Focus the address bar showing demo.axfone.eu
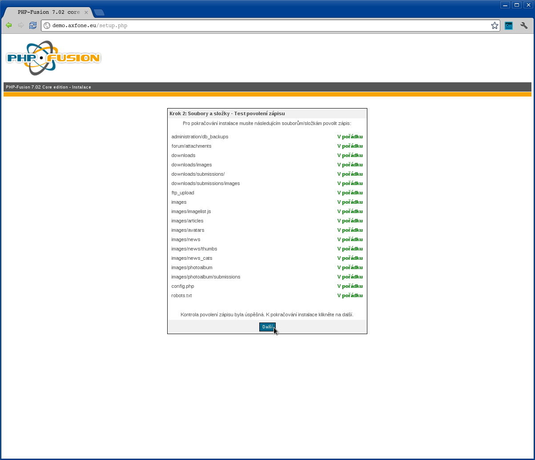 coord(267,26)
